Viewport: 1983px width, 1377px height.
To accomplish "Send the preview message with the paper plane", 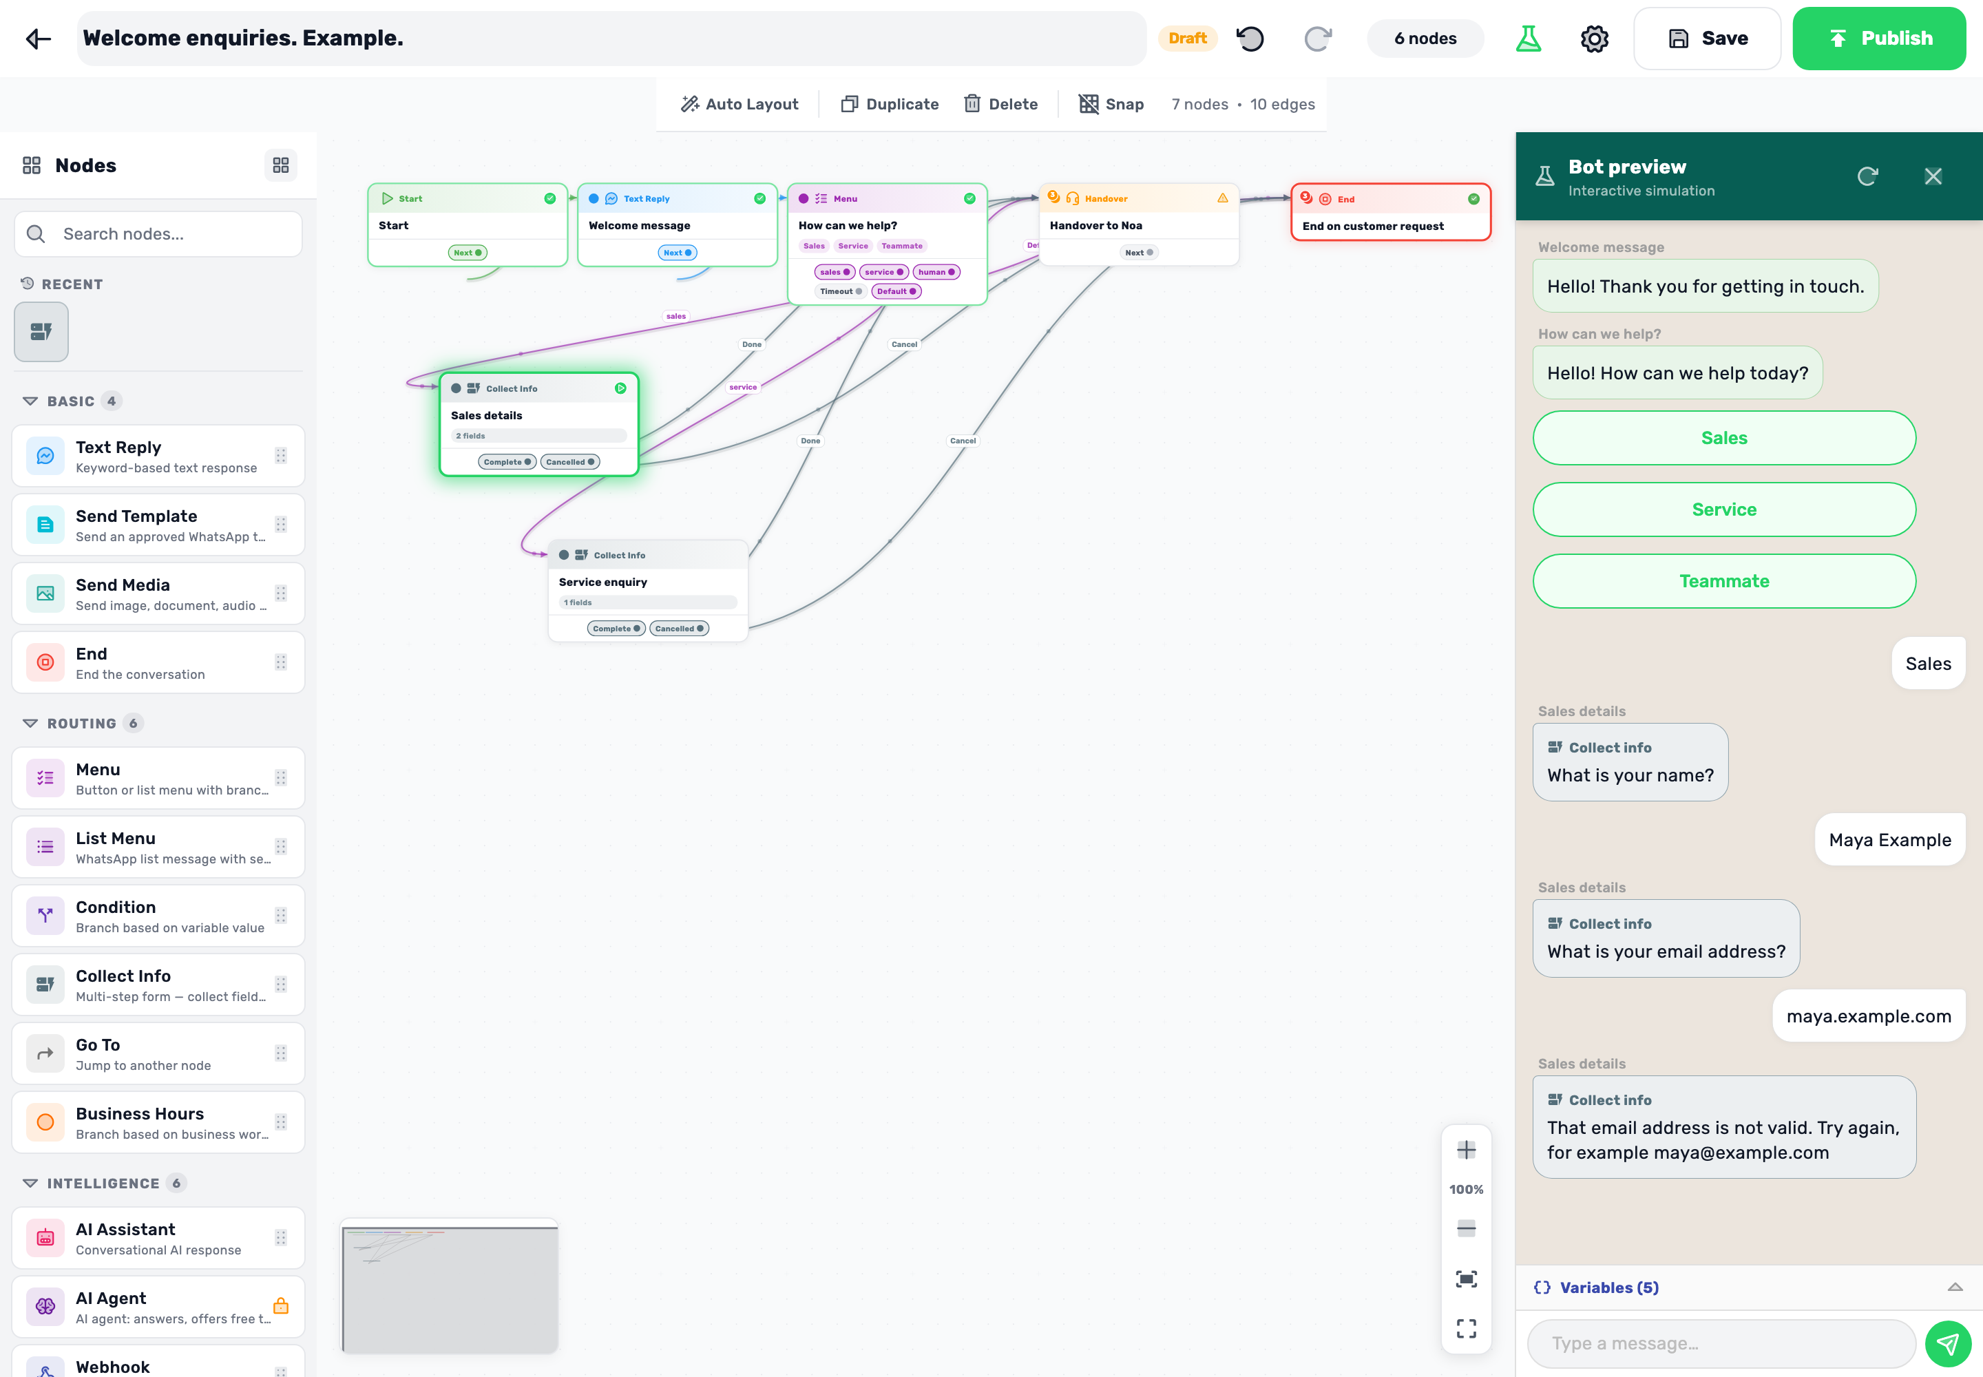I will point(1948,1343).
